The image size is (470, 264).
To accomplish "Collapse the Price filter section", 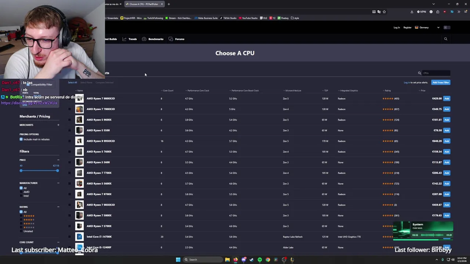I will click(58, 160).
